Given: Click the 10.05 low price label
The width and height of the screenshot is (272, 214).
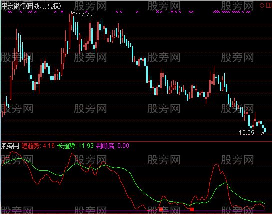Looking at the screenshot, I should point(246,133).
